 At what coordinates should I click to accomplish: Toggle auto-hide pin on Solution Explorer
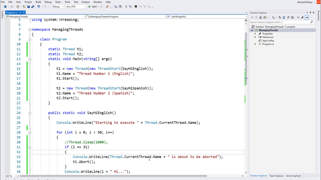pos(310,13)
